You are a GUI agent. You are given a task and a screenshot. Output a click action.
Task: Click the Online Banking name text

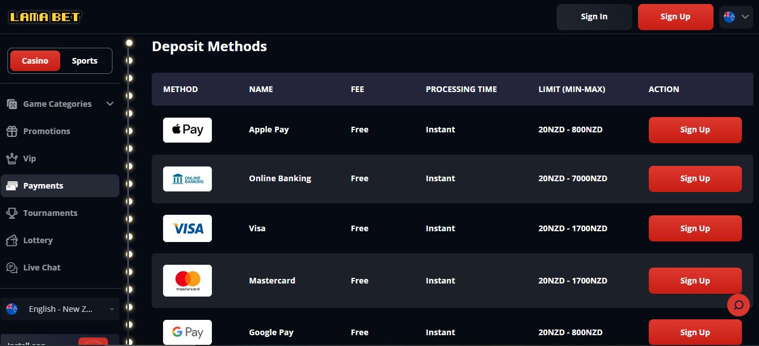click(x=280, y=178)
